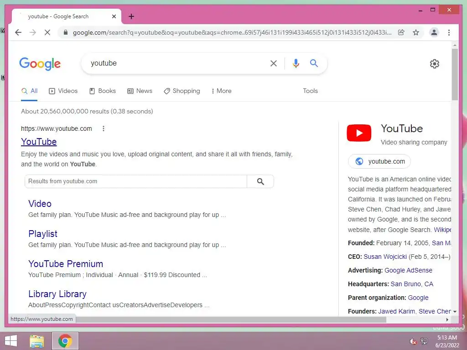The image size is (467, 350).
Task: Click the YouTube knowledge panel title
Action: (402, 129)
